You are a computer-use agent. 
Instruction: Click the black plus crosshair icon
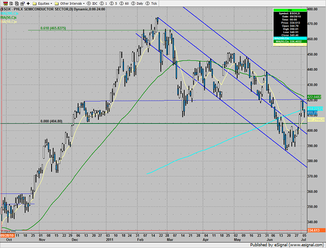click(28, 3)
